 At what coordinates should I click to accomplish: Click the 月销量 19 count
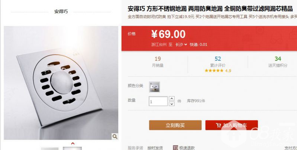[158, 62]
